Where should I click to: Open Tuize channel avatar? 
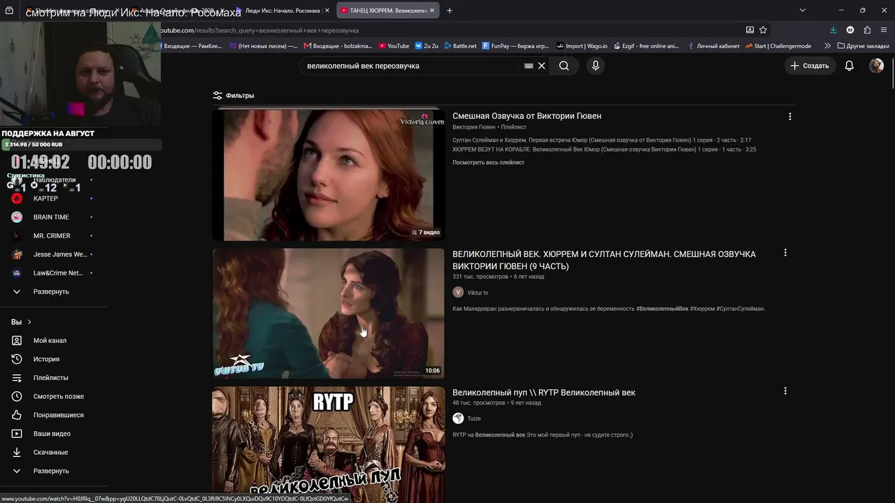coord(458,418)
